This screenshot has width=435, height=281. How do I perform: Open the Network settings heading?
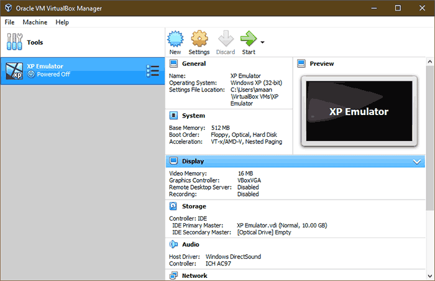tap(195, 276)
